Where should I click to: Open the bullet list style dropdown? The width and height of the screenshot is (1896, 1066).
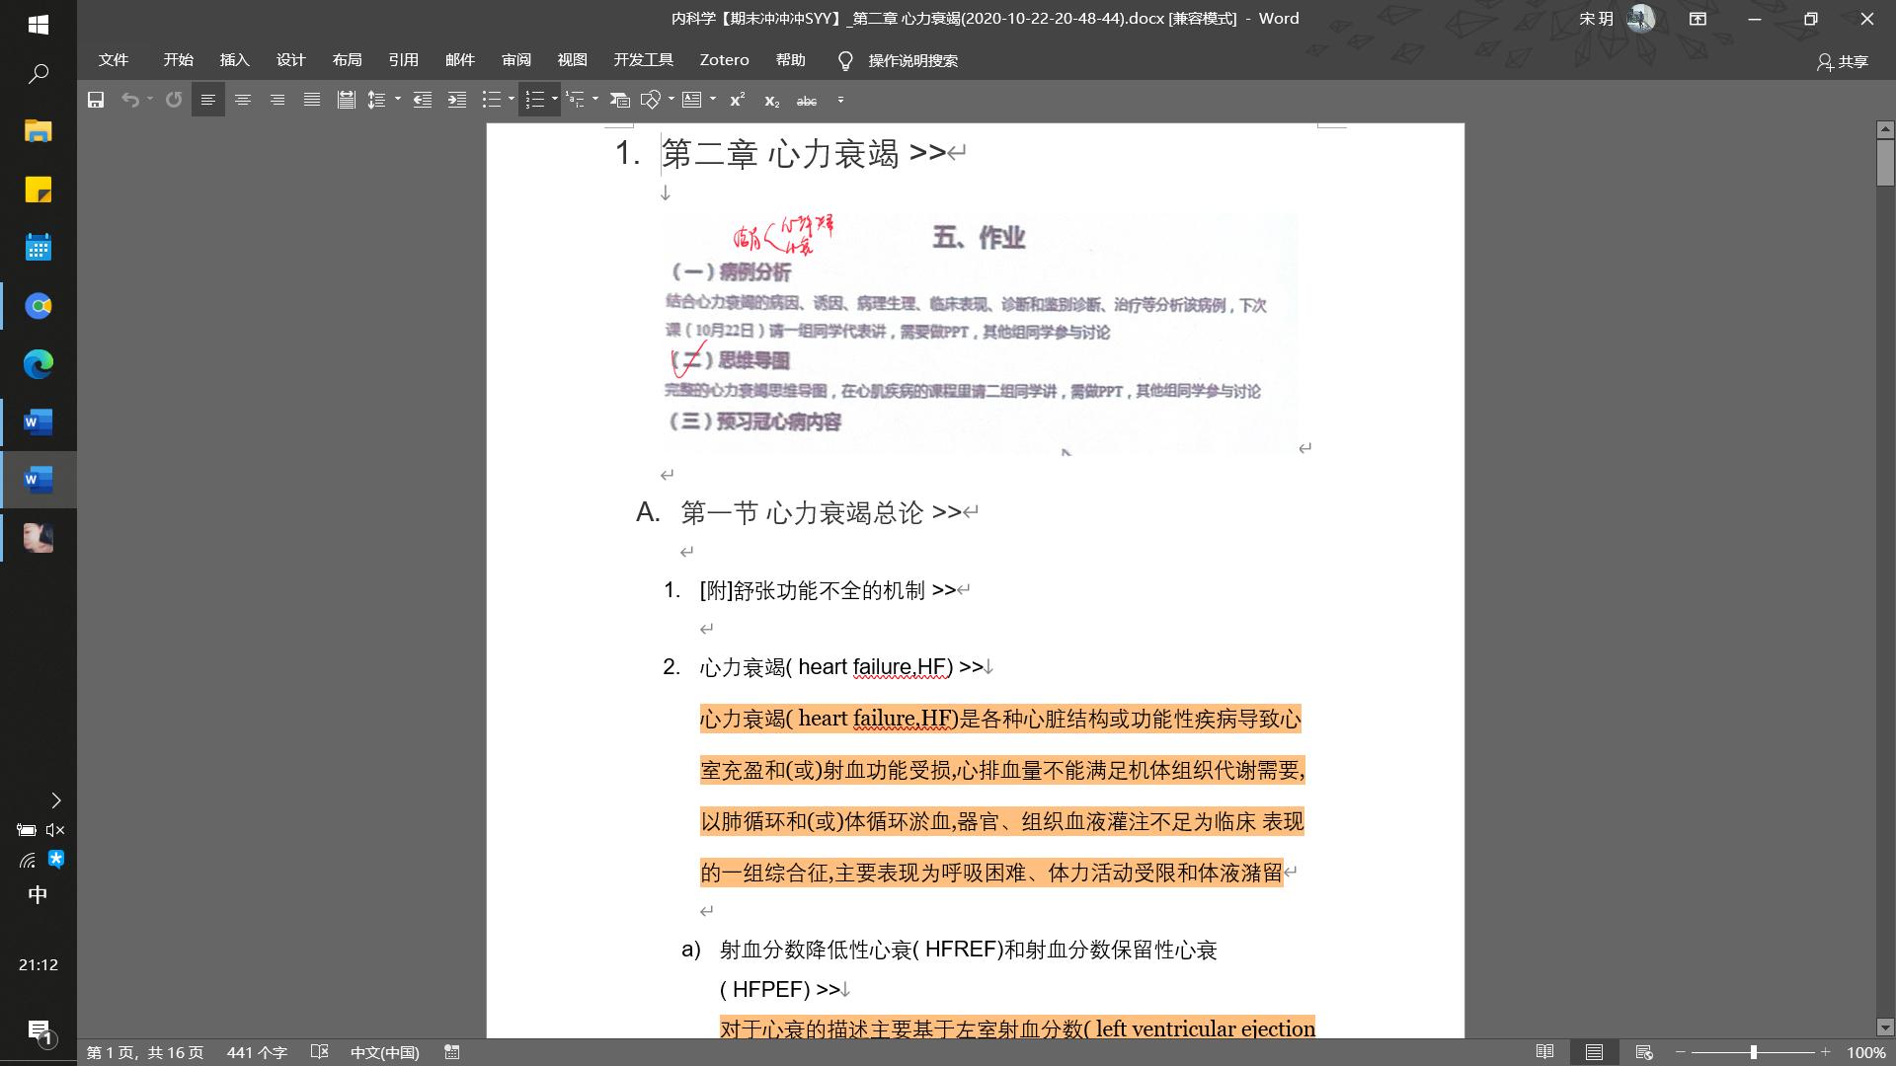pos(512,100)
